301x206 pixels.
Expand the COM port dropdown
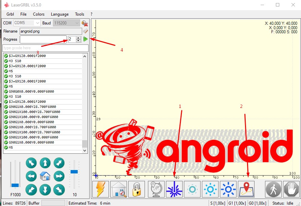37,23
